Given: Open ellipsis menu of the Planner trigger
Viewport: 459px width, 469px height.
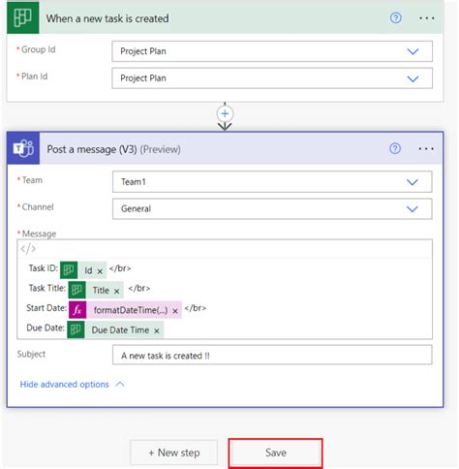Looking at the screenshot, I should (x=426, y=18).
